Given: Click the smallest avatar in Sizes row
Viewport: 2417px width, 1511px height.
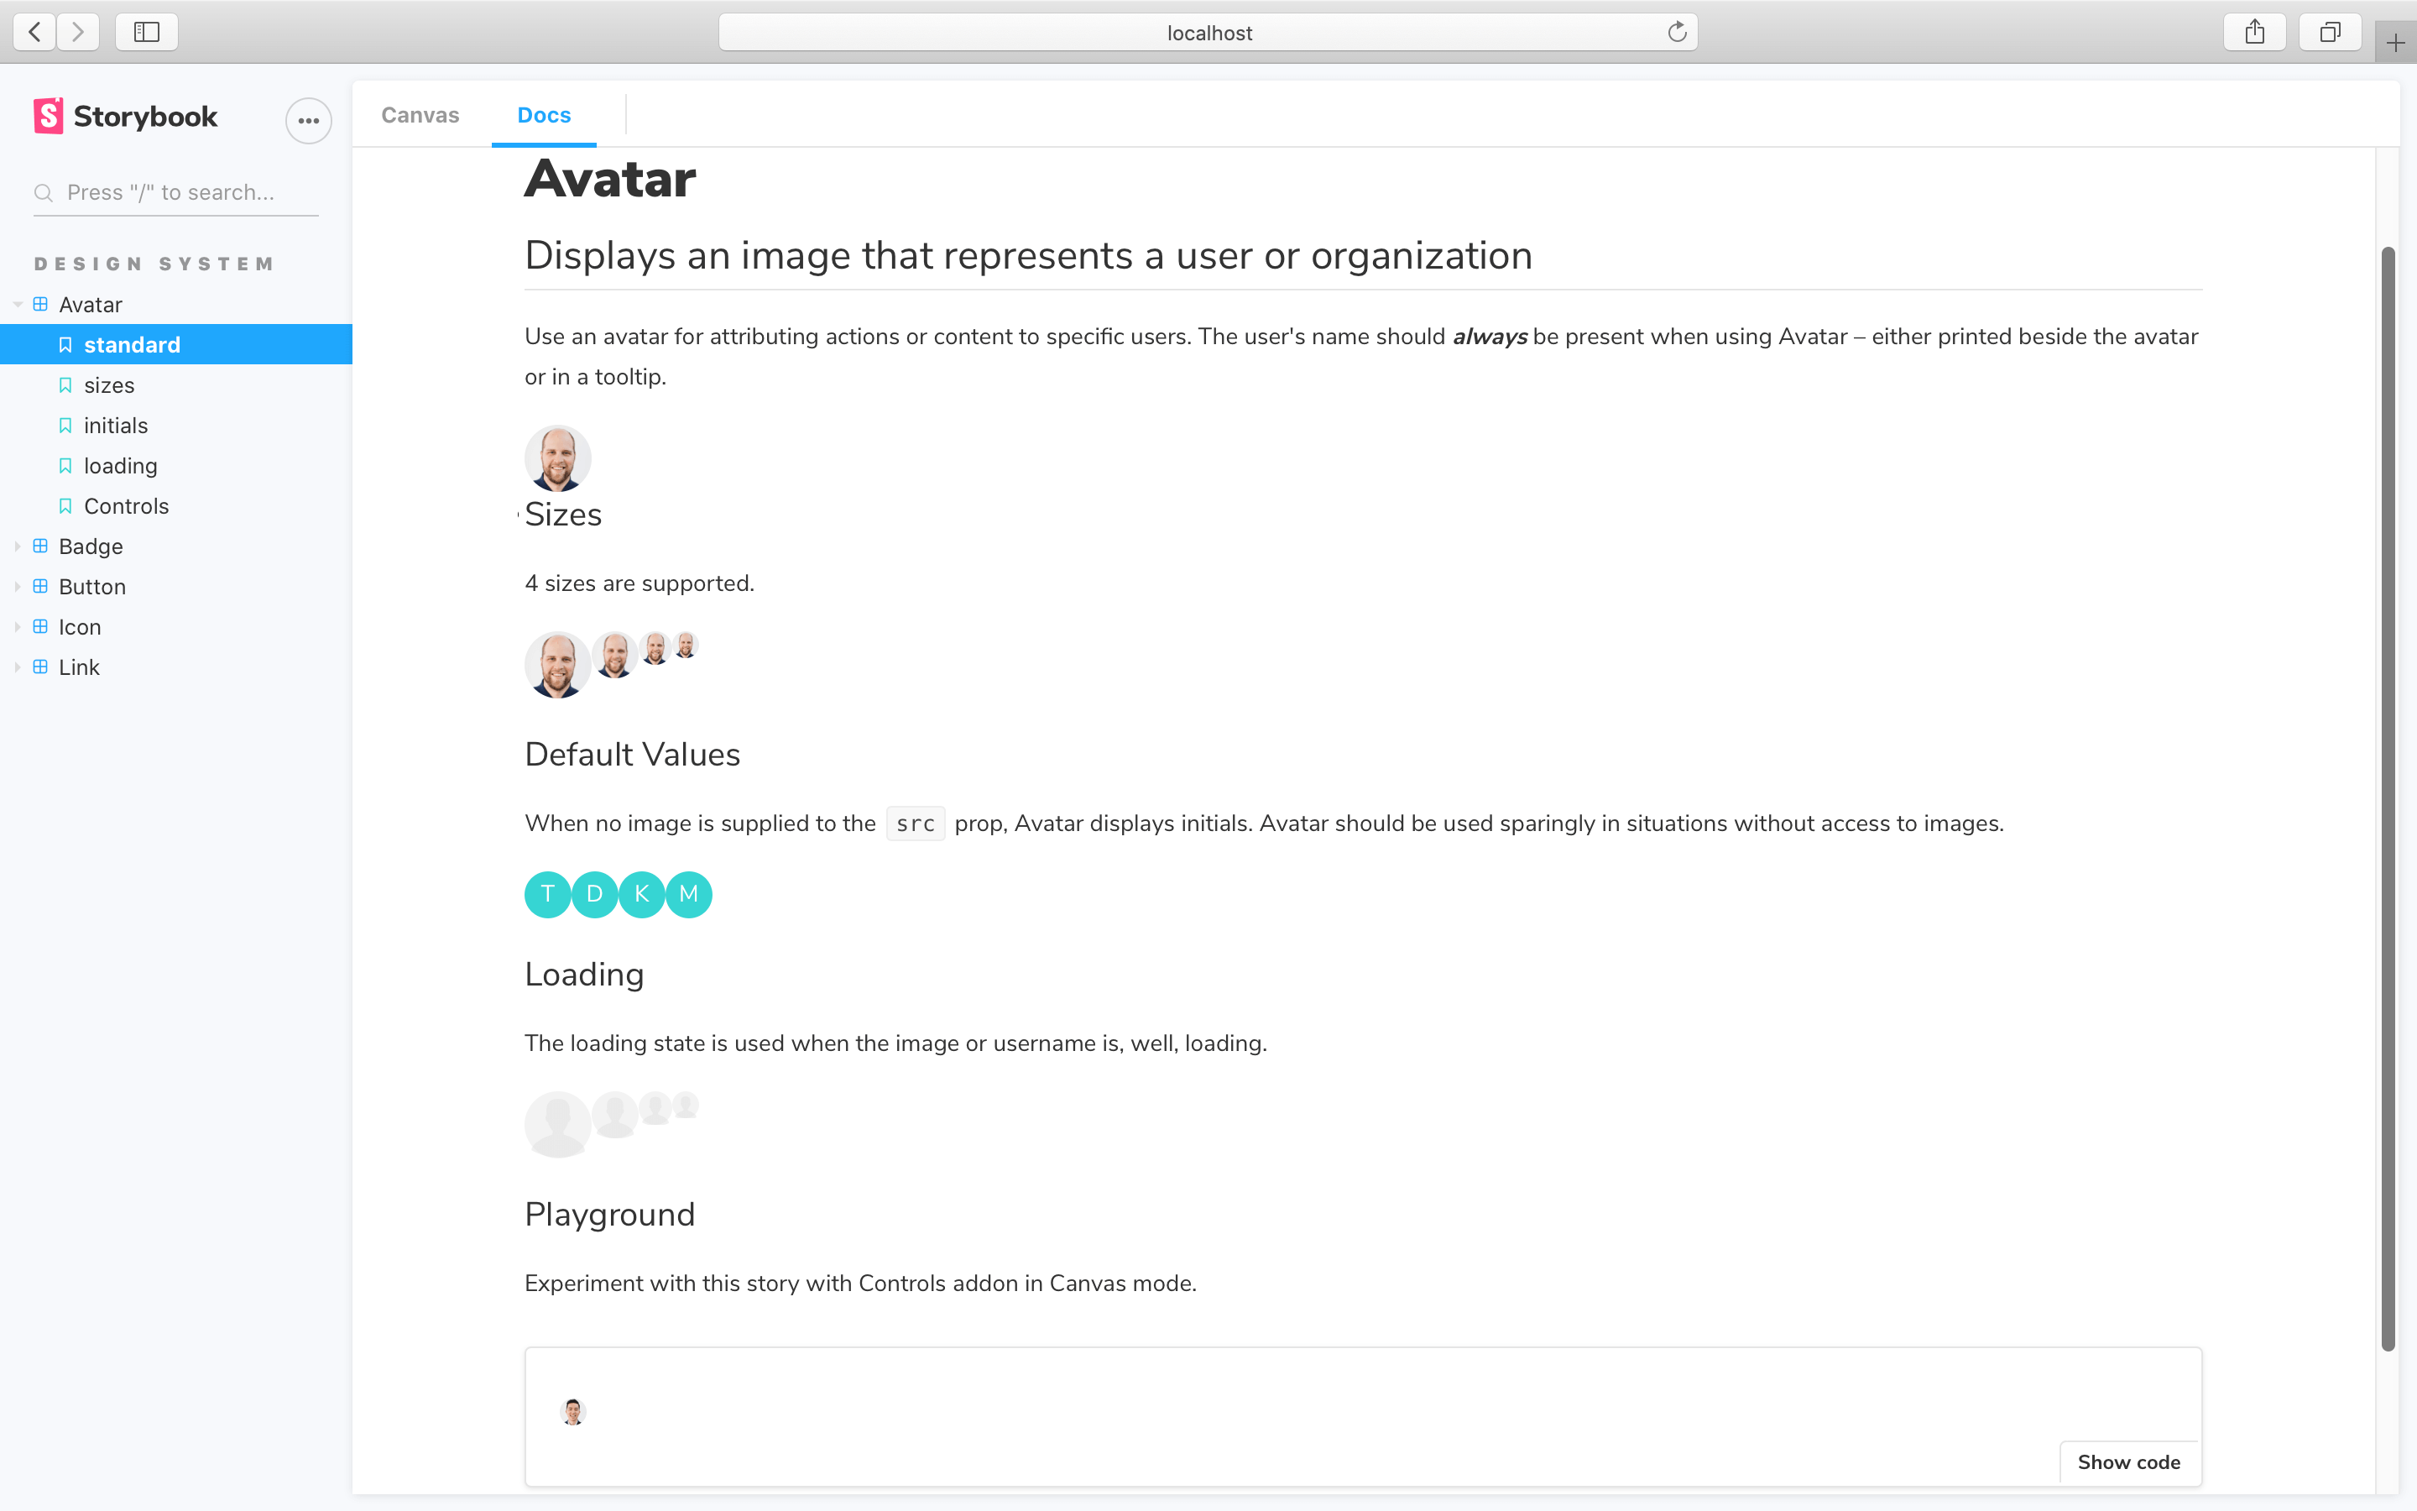Looking at the screenshot, I should click(x=686, y=645).
